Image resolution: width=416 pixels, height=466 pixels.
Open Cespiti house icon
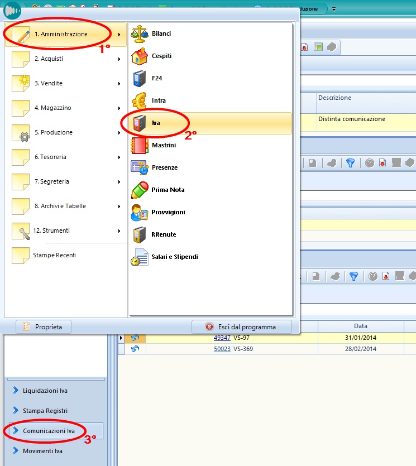(138, 56)
